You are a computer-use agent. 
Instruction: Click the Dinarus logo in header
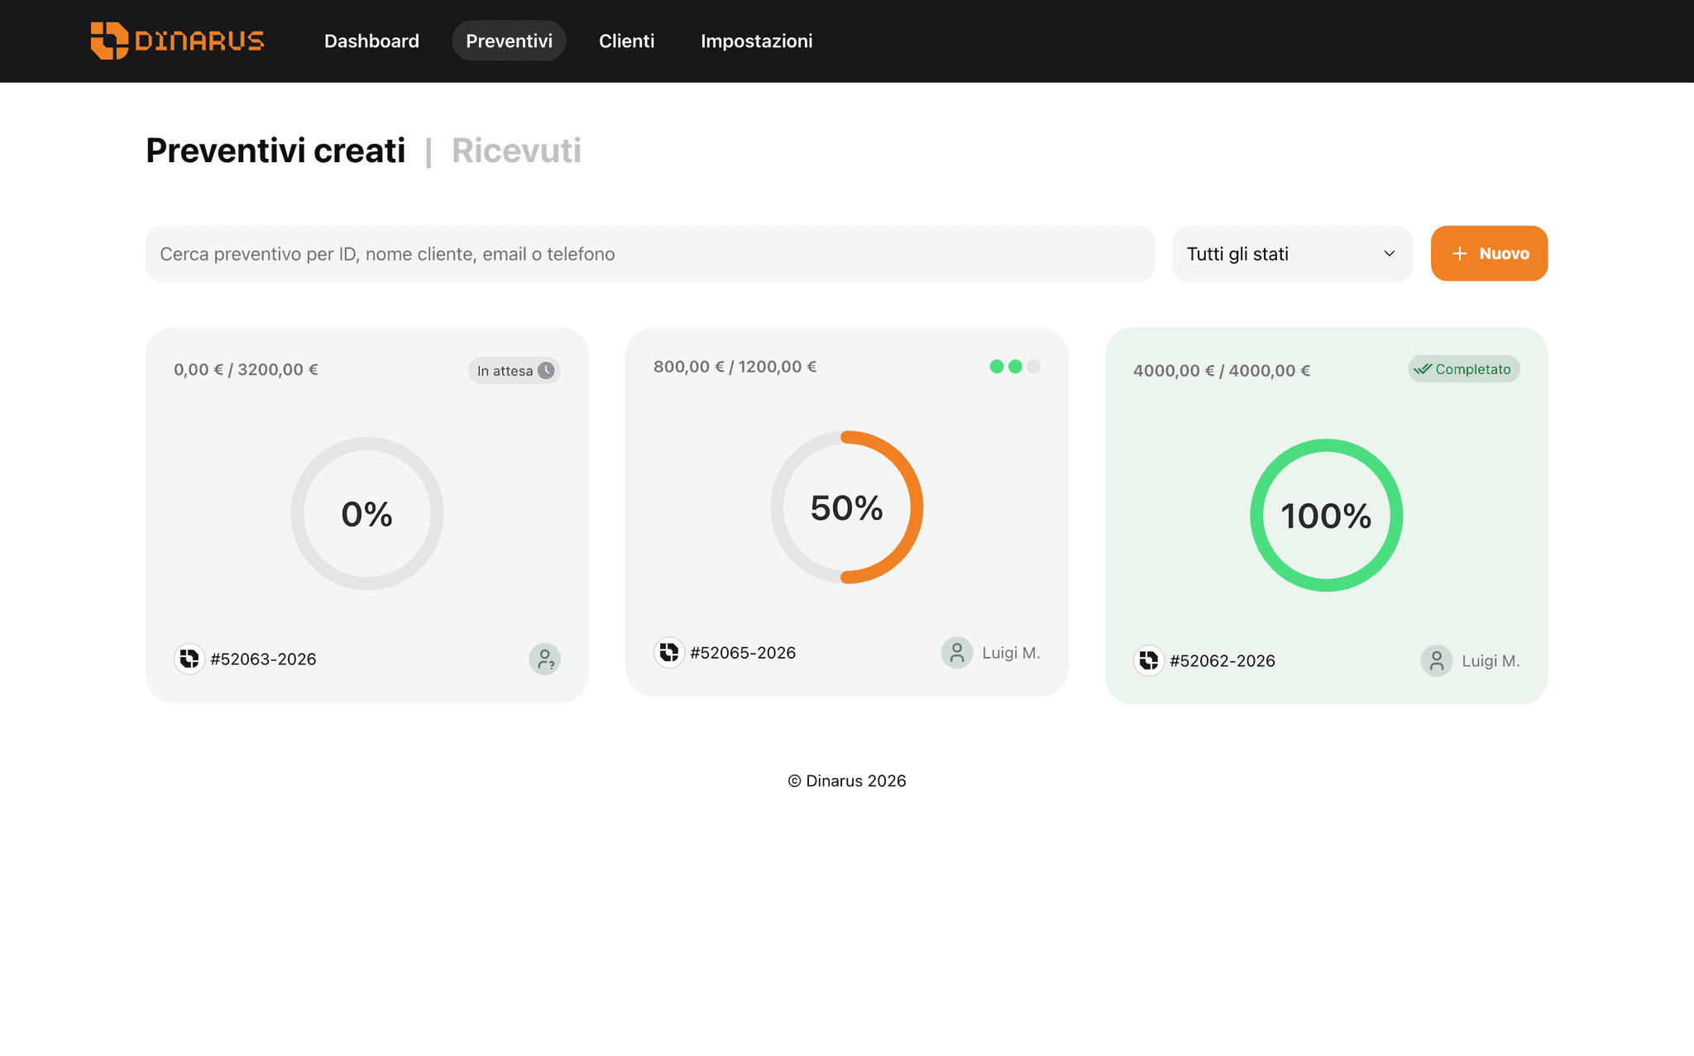pos(177,41)
